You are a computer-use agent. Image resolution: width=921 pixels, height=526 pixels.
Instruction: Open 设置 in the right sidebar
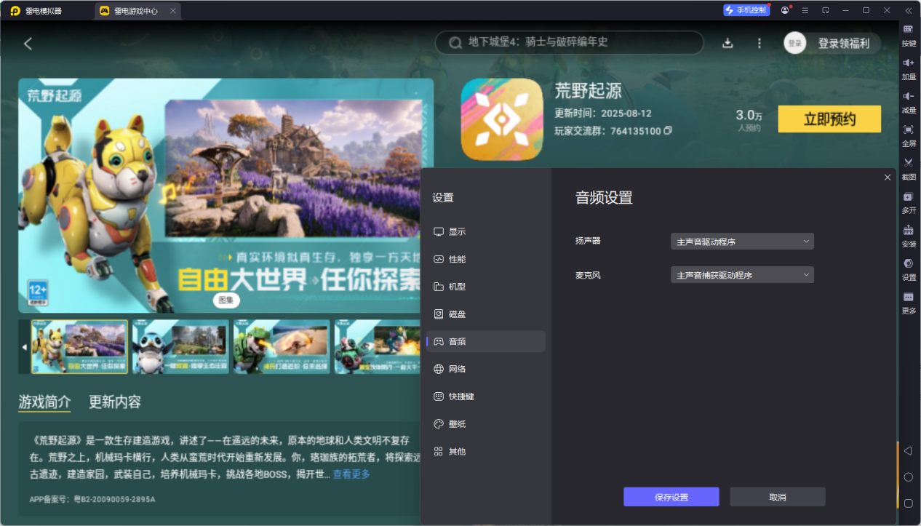(909, 269)
